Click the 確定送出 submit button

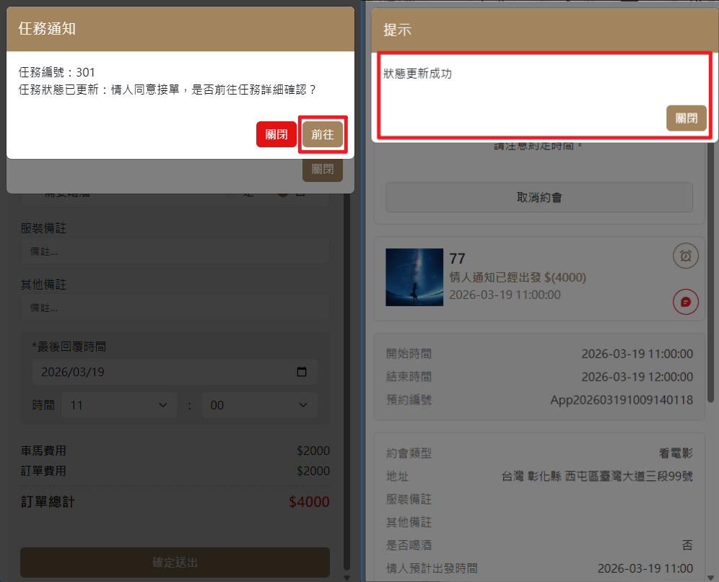175,563
